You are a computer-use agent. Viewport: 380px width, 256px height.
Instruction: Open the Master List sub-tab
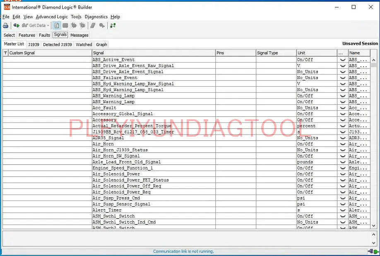tap(14, 44)
